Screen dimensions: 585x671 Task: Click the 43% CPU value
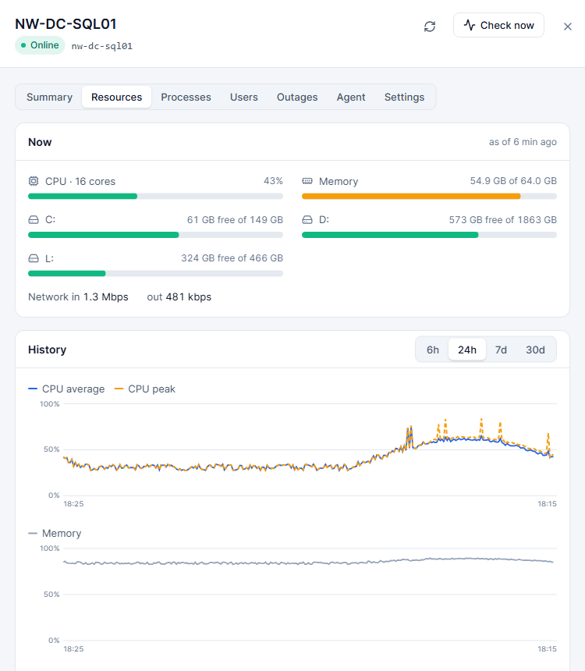(x=273, y=181)
